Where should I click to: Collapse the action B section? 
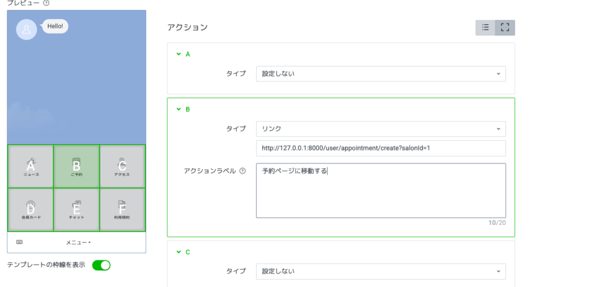tap(178, 109)
